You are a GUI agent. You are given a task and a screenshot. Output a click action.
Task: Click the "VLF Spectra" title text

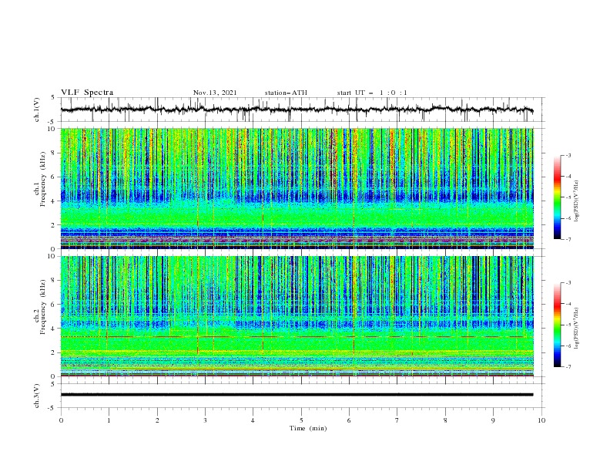point(87,93)
